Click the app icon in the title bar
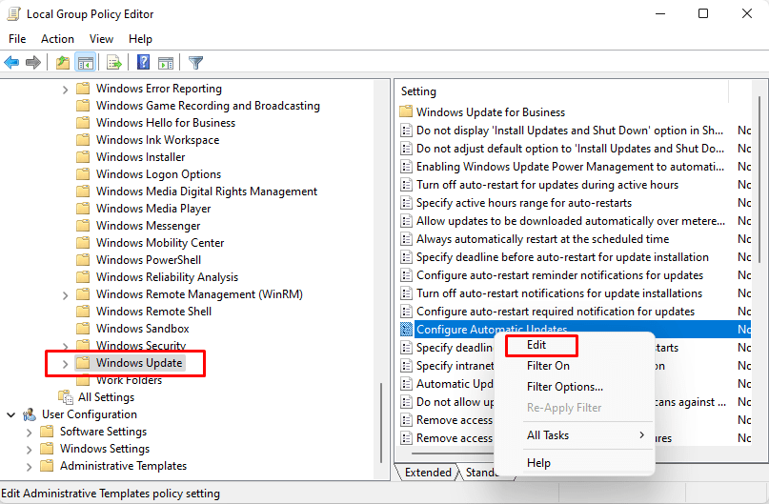769x504 pixels. pos(13,13)
